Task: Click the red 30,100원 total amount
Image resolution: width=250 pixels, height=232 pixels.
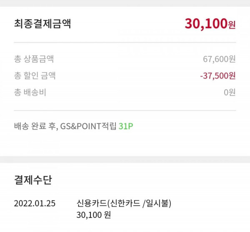Action: click(210, 24)
